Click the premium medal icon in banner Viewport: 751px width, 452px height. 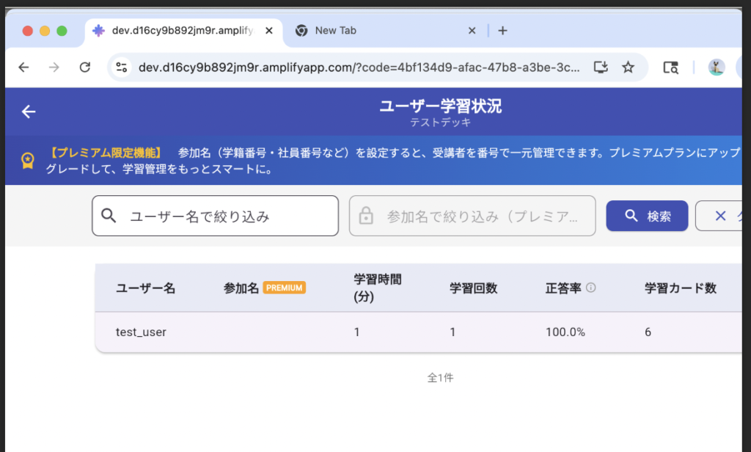click(x=28, y=160)
